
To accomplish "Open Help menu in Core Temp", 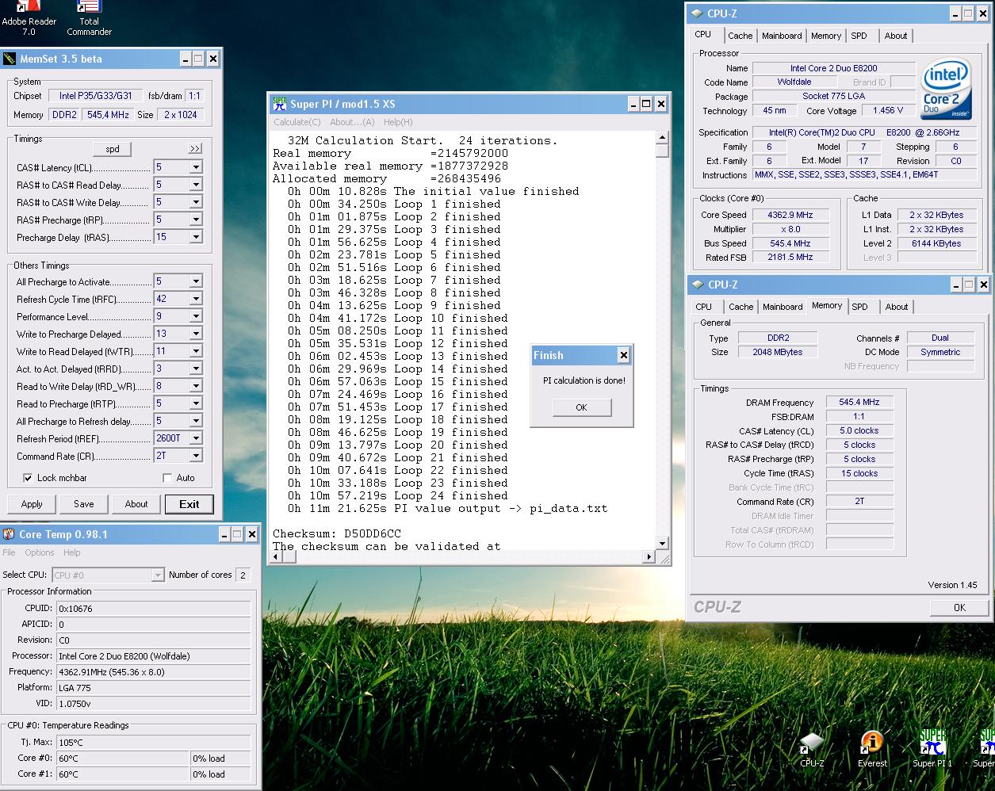I will 72,552.
